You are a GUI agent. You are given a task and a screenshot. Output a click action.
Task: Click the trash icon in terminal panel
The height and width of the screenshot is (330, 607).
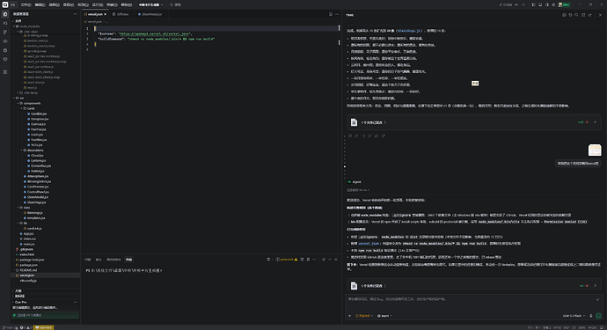coord(308,260)
